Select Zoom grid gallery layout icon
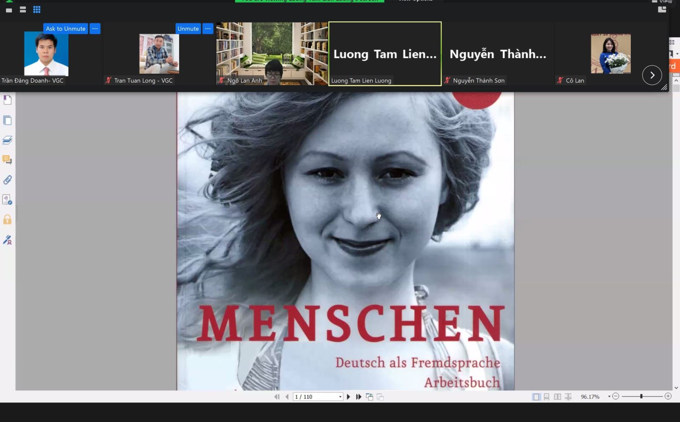 click(x=37, y=9)
